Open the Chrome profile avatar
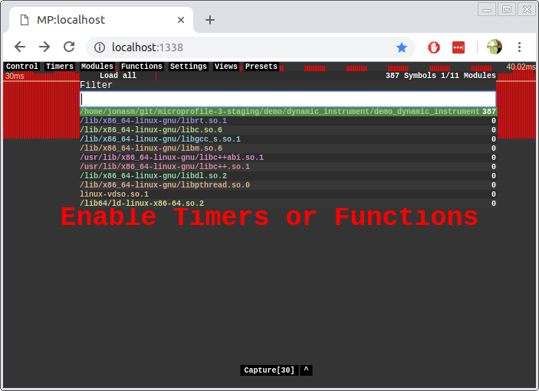 click(495, 47)
